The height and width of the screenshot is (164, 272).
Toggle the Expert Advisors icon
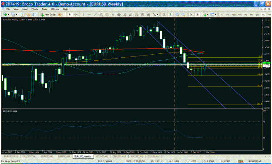coord(60,15)
